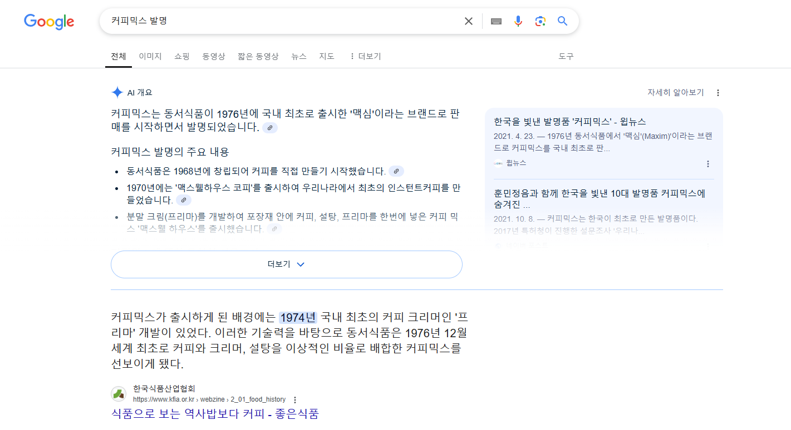Image resolution: width=791 pixels, height=430 pixels.
Task: Open the 도구 search tools
Action: tap(566, 56)
